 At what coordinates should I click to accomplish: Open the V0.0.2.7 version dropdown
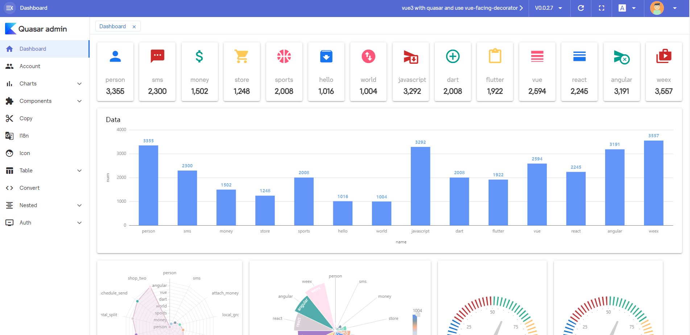[x=549, y=8]
